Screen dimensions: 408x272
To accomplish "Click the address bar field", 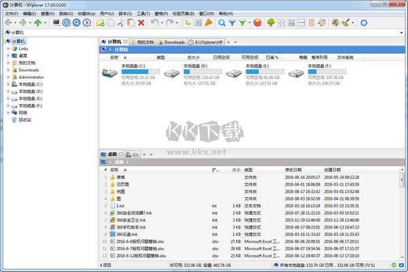I will [x=203, y=33].
